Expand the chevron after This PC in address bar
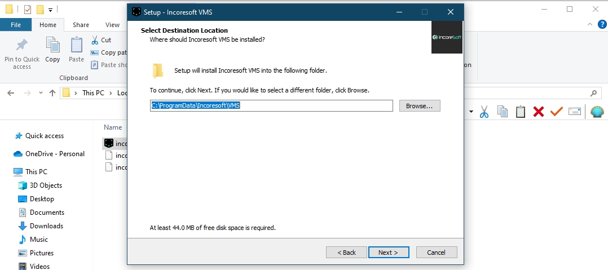Viewport: 608px width, 270px height. 111,93
